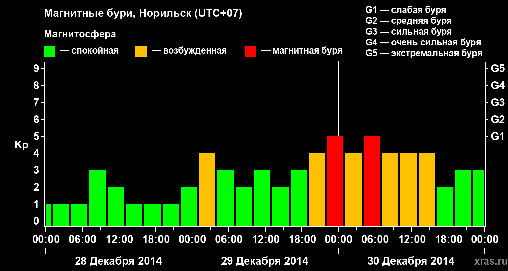The height and width of the screenshot is (271, 508).
Task: Click the tall green Kp 3 bar on 28 Декабря
Action: tap(98, 198)
